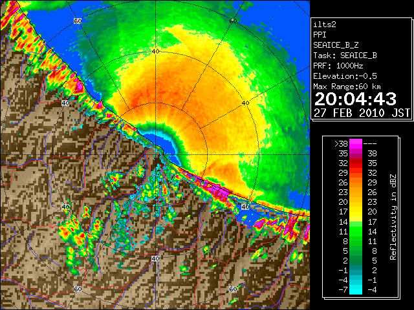This screenshot has width=414, height=310.
Task: Click the 40 range label due south over land
Action: pos(155,258)
